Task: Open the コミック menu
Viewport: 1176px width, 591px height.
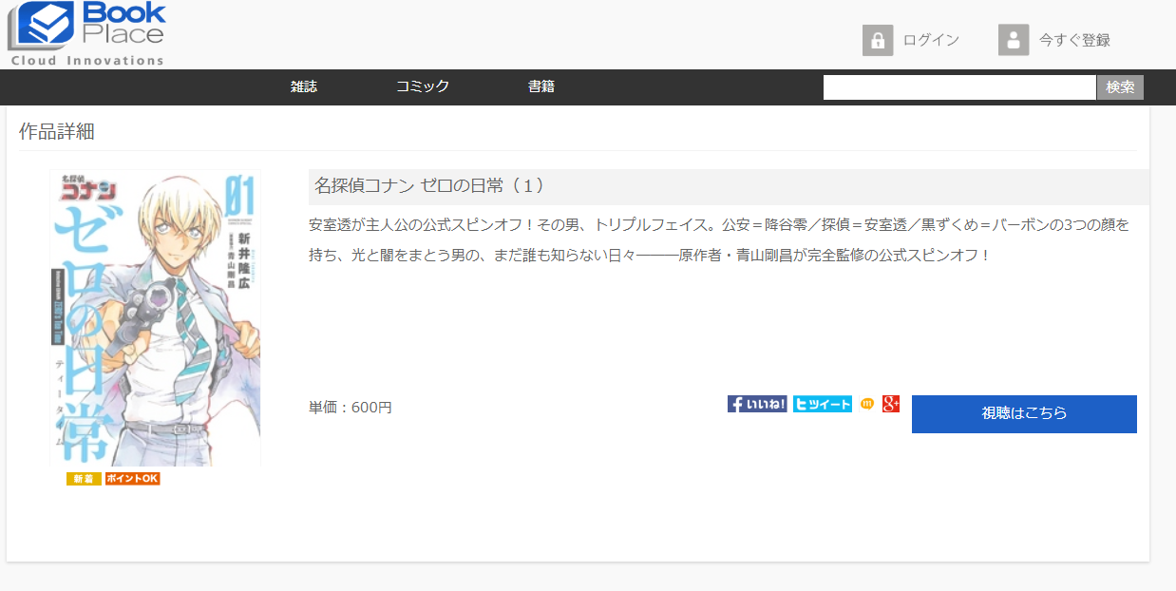Action: click(423, 86)
